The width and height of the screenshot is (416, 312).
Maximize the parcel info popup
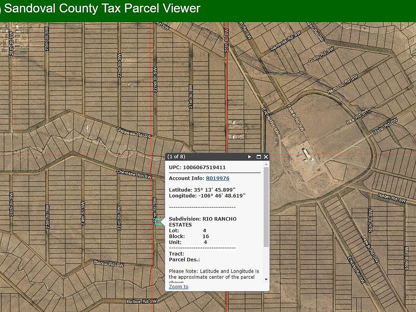[x=259, y=157]
